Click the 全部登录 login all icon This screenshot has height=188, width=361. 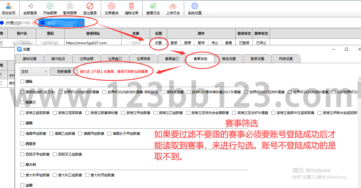(x=30, y=6)
